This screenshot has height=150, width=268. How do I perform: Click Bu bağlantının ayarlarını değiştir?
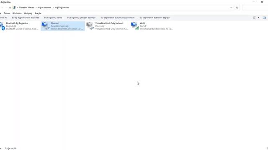tap(155, 17)
